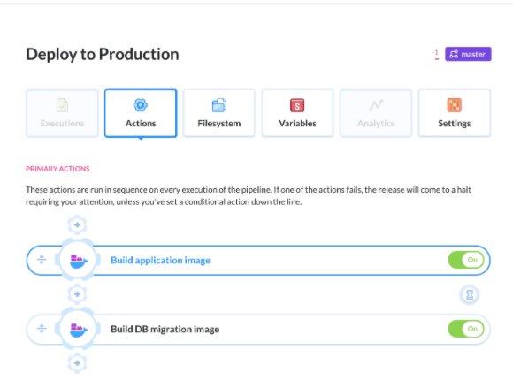Viewport: 513px width, 380px height.
Task: Click the orange Settings sliders icon
Action: coord(454,105)
